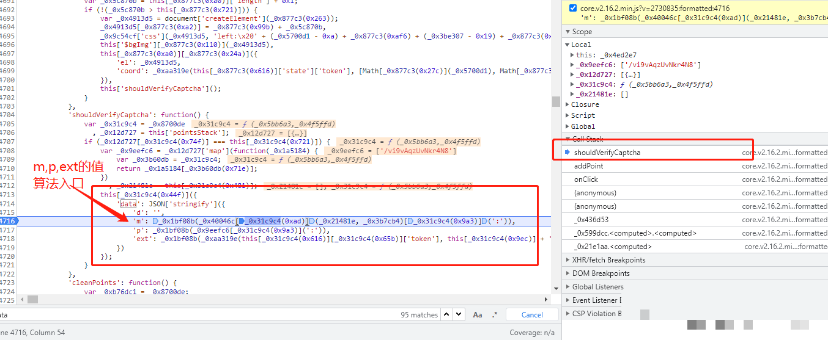Select shouldVerifyCaptcha call stack frame
The width and height of the screenshot is (828, 340).
pos(607,153)
